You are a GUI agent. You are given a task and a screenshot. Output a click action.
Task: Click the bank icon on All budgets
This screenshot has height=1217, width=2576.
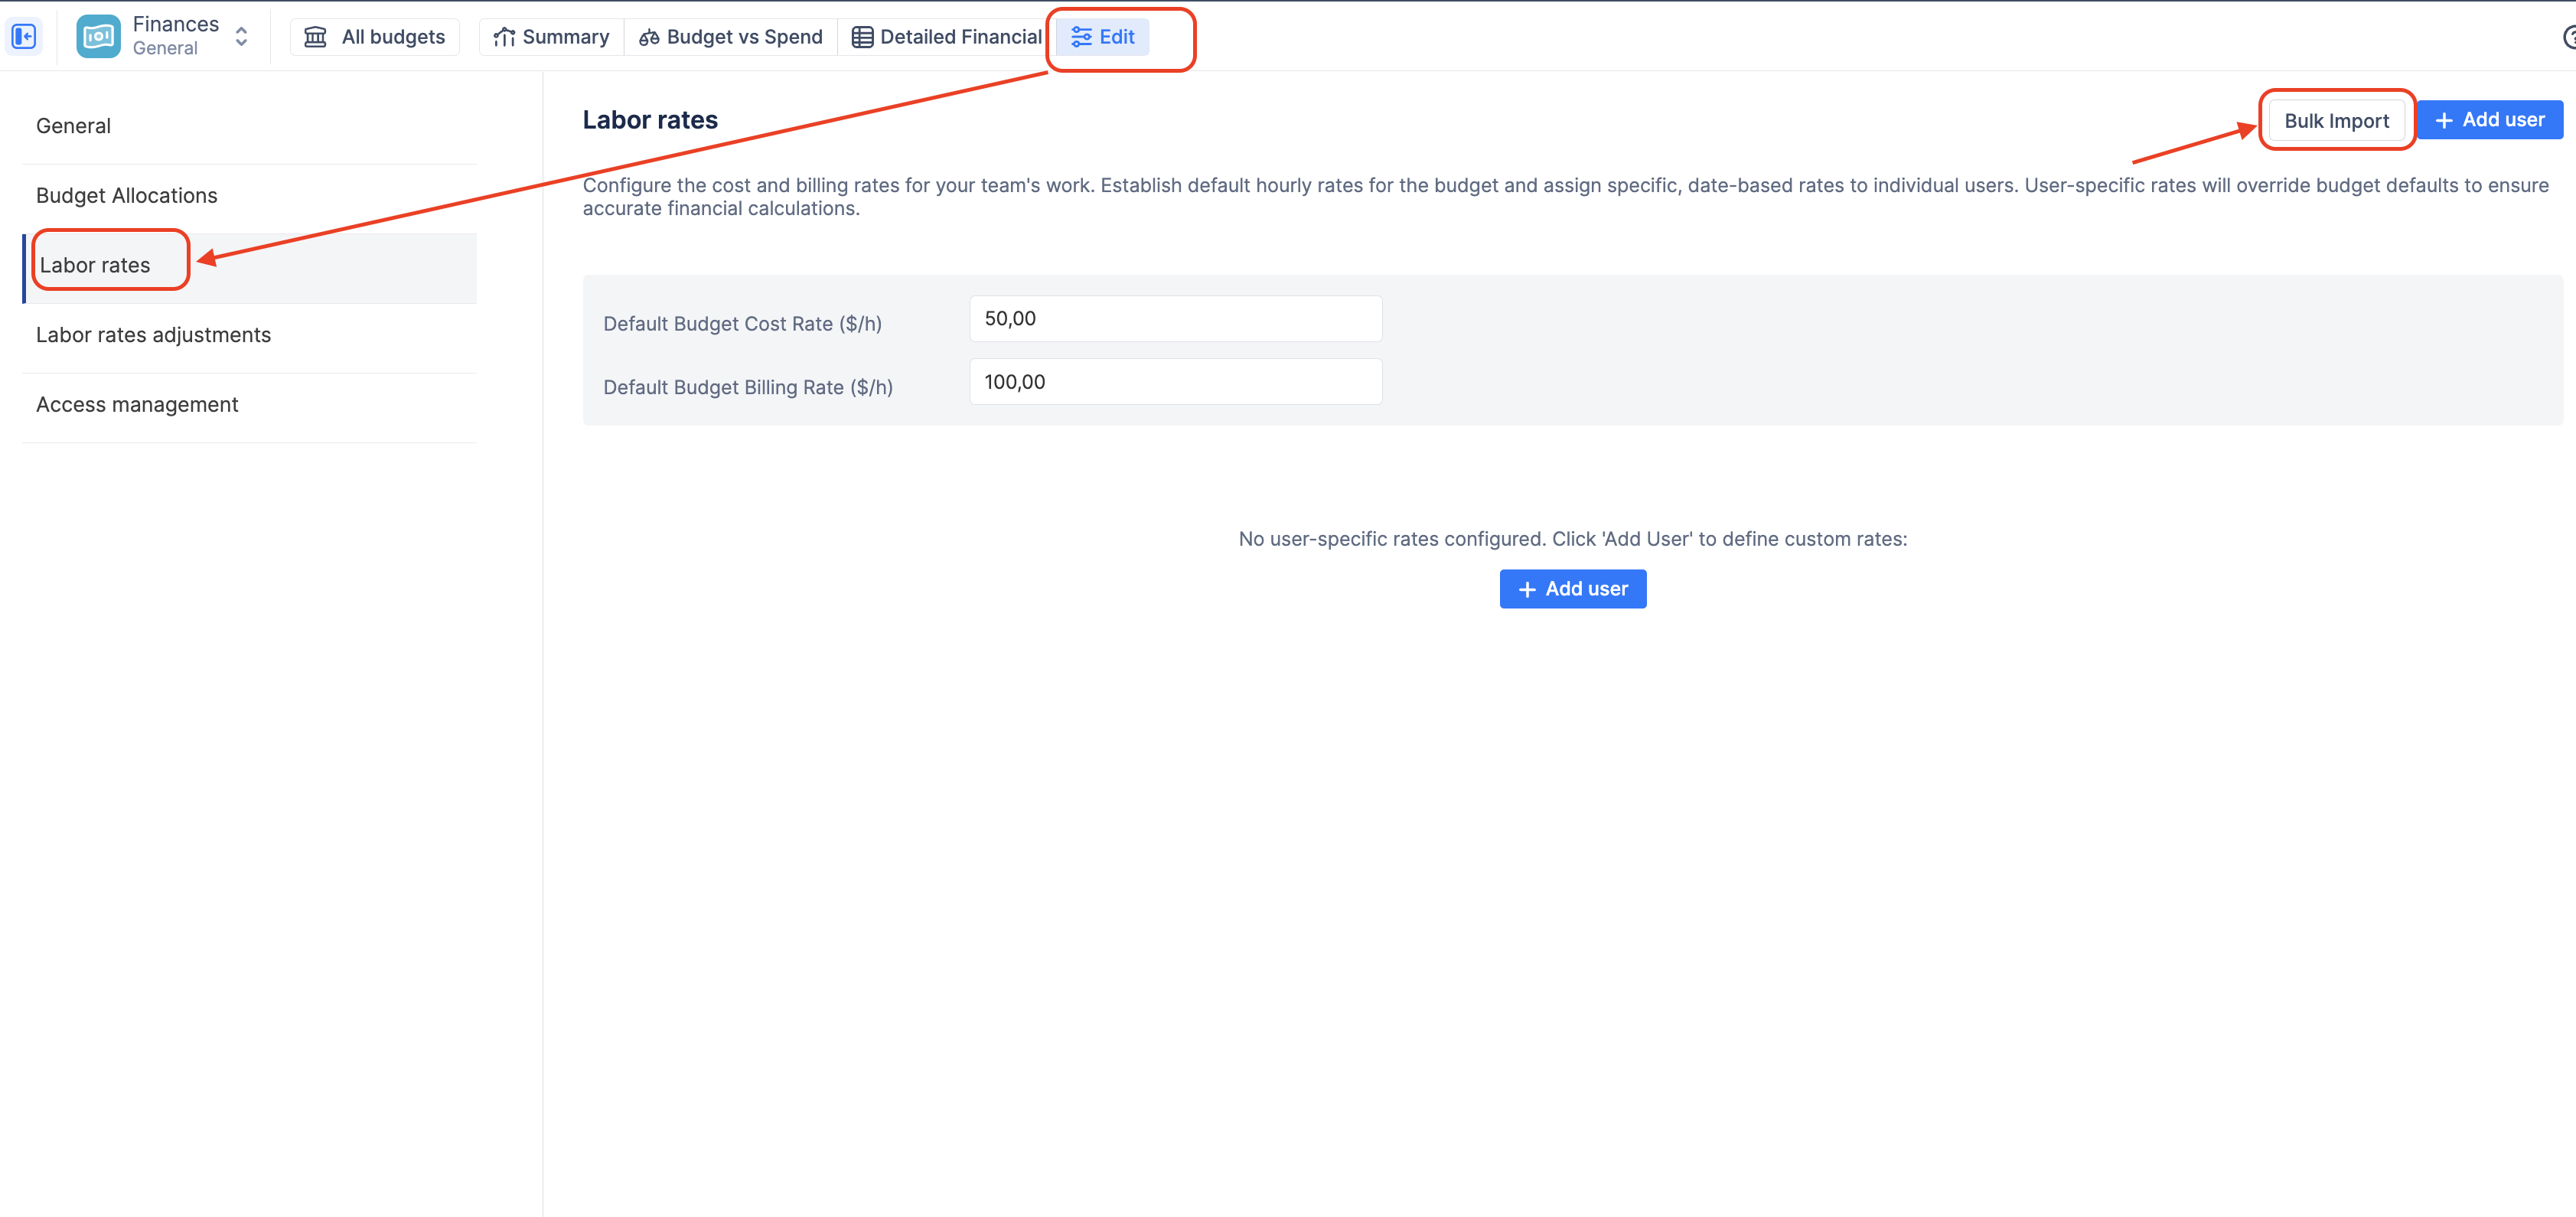(x=315, y=37)
